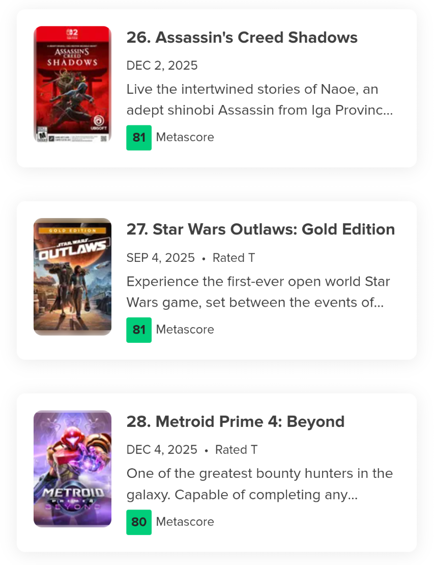Viewport: 434px width, 565px height.
Task: Click the Metascore label on the Star Wars Outlaws card
Action: click(185, 330)
